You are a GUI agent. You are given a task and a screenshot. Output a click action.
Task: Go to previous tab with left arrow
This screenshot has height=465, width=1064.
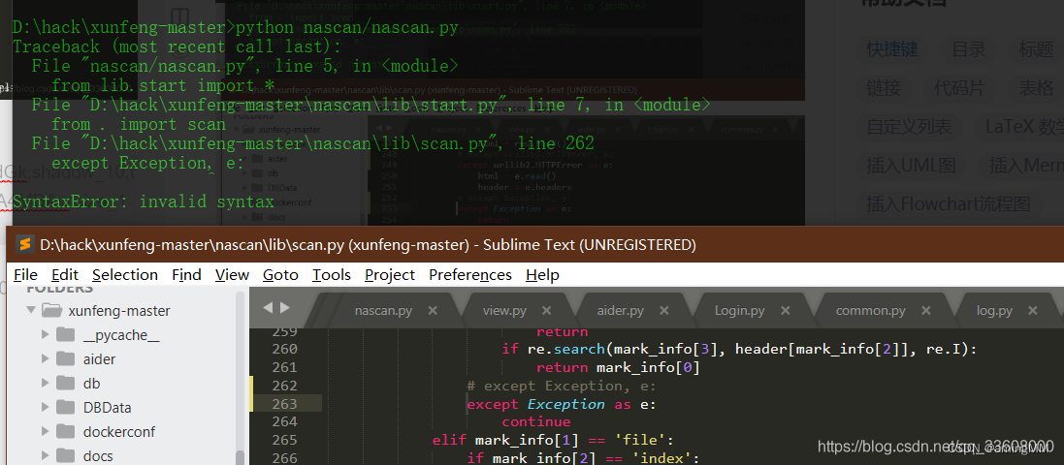(268, 308)
